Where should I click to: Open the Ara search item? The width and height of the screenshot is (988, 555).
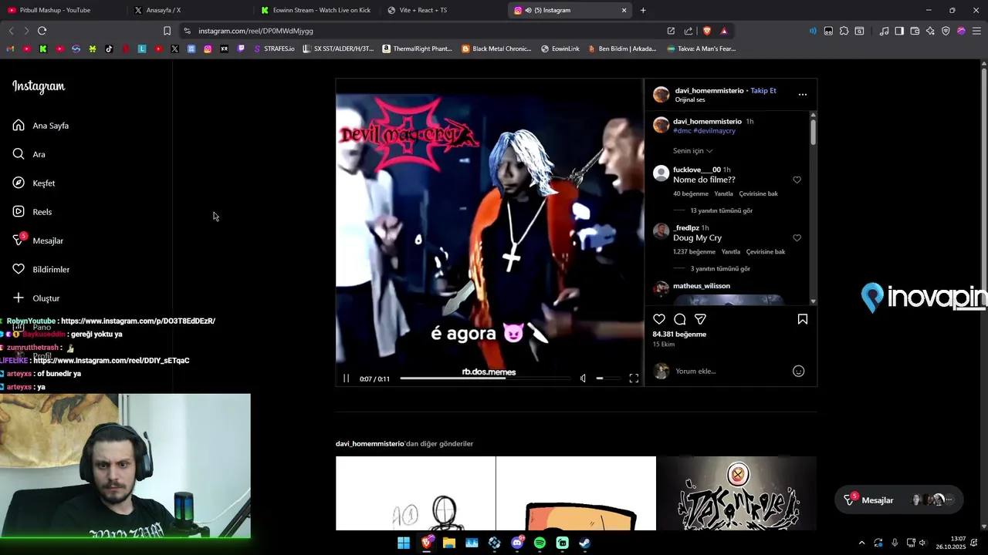[29, 154]
